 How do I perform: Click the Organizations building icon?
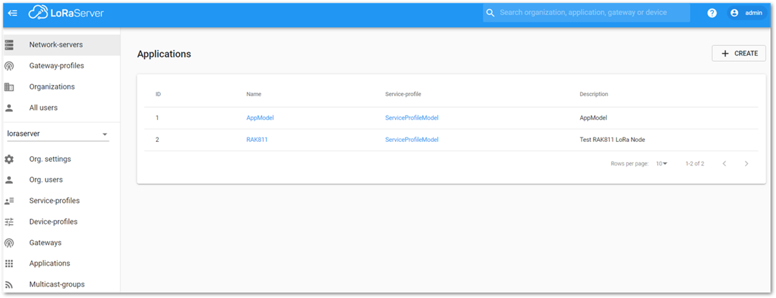click(x=9, y=87)
